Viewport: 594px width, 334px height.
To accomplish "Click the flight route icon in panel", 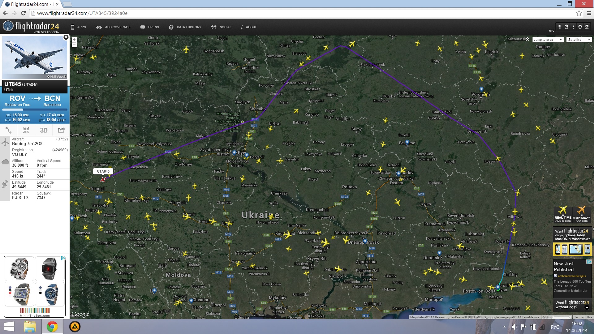I will point(9,130).
